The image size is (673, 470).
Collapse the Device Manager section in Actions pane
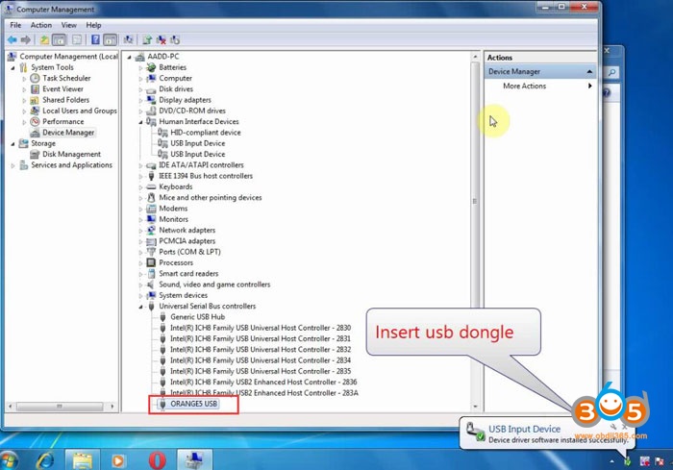click(x=589, y=72)
